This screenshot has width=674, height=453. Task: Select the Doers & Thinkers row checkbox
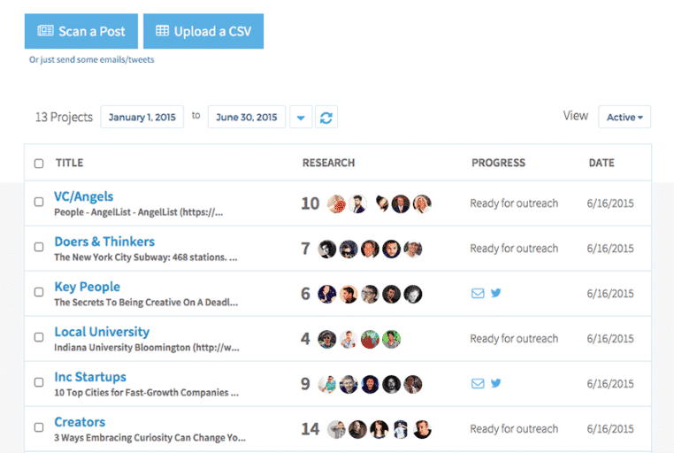(x=39, y=248)
